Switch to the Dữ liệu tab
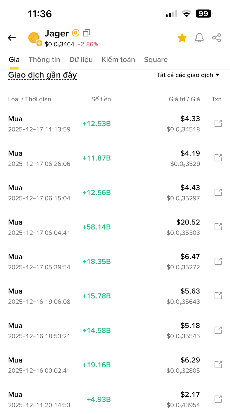This screenshot has width=230, height=414. click(81, 60)
